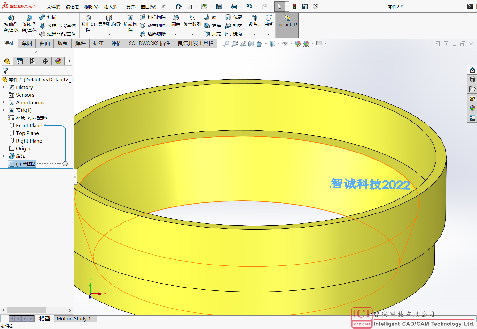Open the Reference Geometry (参考) dropdown arrow

pos(254,34)
